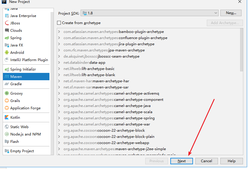Expand camel-archetype-activemq entry

coord(59,93)
